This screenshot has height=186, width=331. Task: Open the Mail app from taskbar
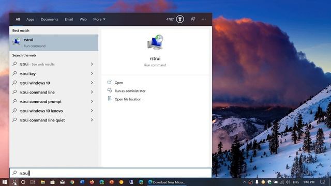(62, 182)
